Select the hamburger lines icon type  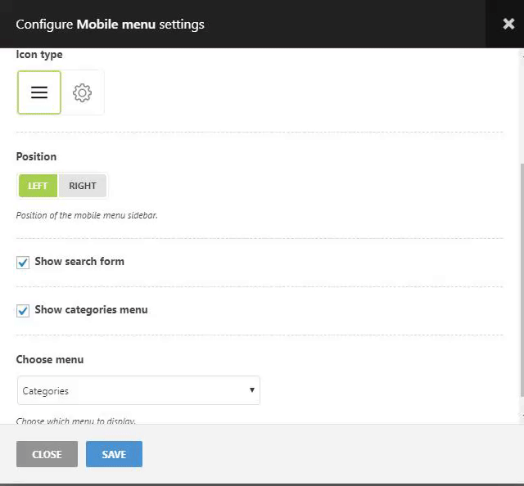(x=39, y=92)
